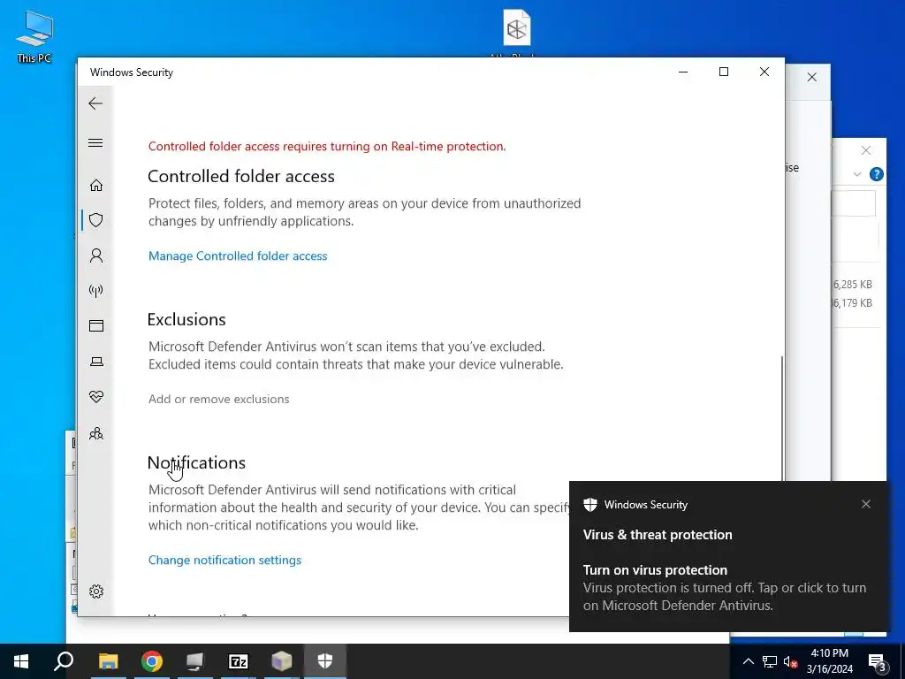Viewport: 905px width, 679px height.
Task: Click Change notification settings link
Action: 224,560
